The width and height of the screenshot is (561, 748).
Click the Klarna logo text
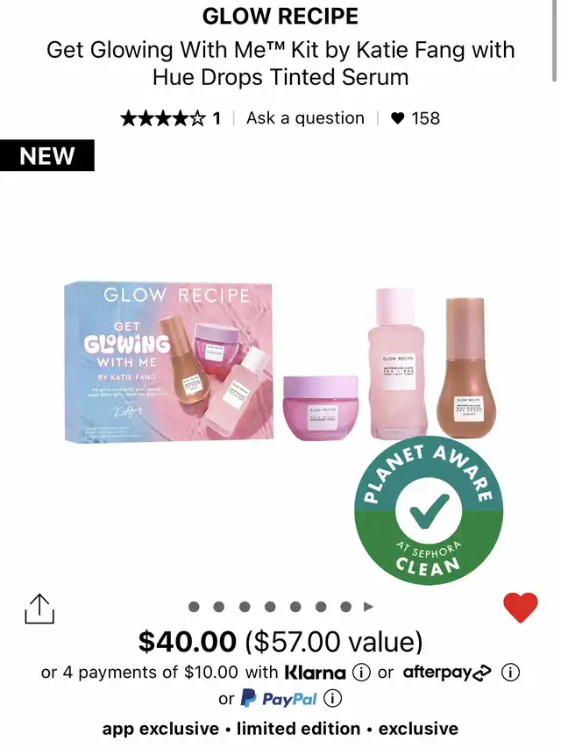pyautogui.click(x=315, y=673)
